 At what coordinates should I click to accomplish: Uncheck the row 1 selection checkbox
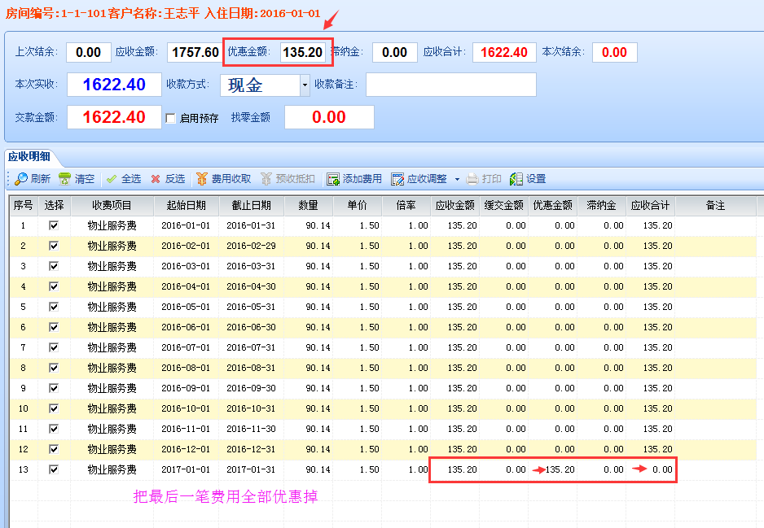pos(54,225)
